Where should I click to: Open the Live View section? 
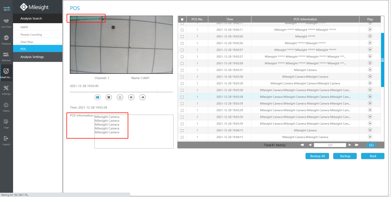pyautogui.click(x=6, y=23)
